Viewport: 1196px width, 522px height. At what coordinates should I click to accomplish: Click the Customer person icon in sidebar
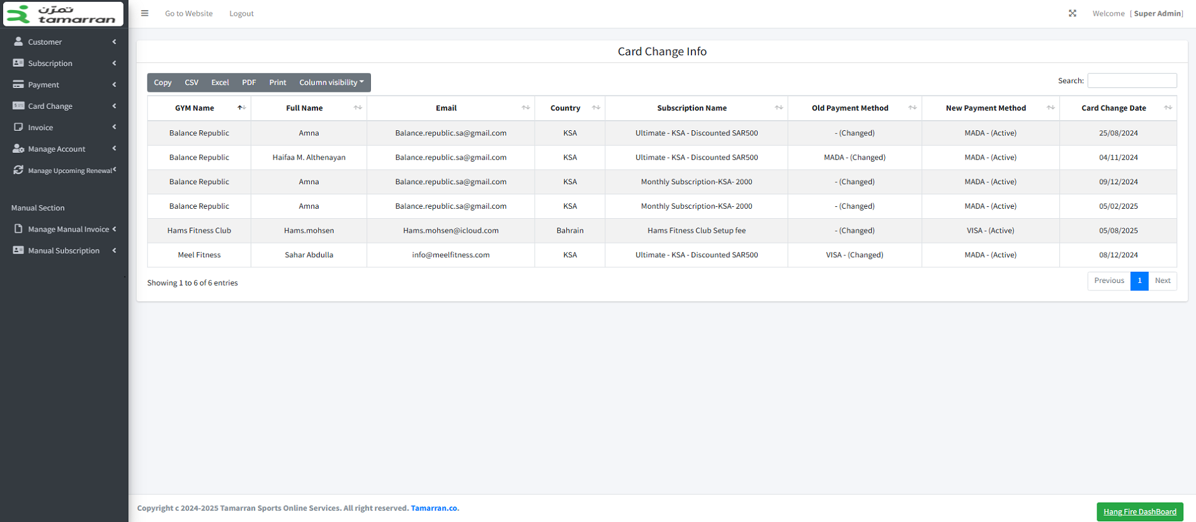(18, 42)
